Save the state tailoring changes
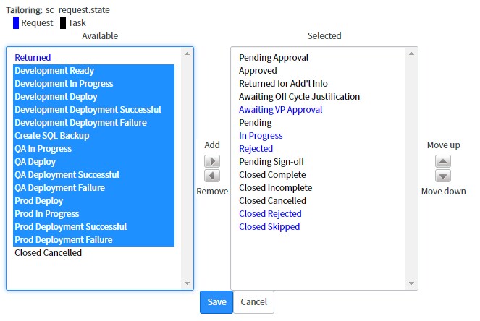 point(216,302)
